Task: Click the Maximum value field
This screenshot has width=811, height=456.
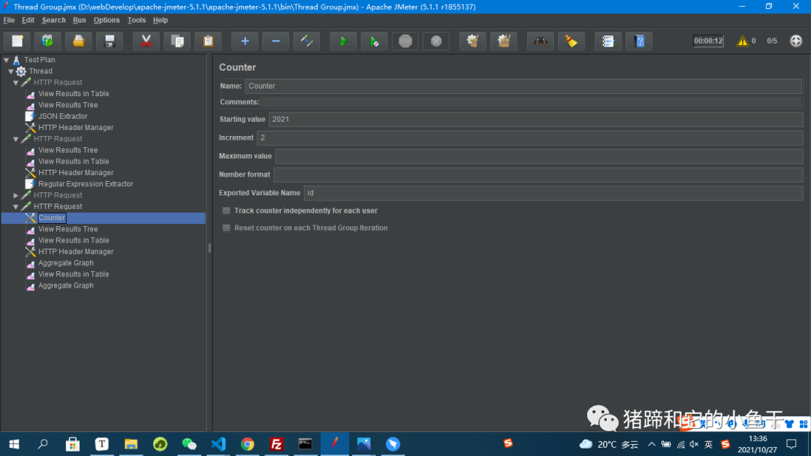Action: click(x=539, y=156)
